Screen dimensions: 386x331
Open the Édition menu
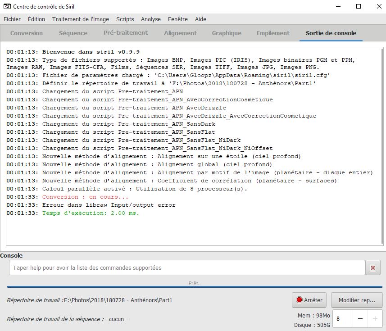point(36,19)
